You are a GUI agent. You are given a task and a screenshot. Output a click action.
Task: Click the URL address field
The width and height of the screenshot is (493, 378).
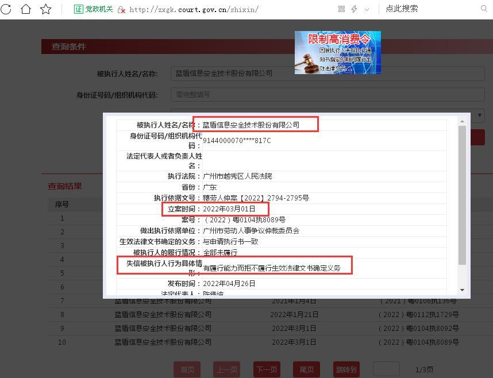pos(194,9)
